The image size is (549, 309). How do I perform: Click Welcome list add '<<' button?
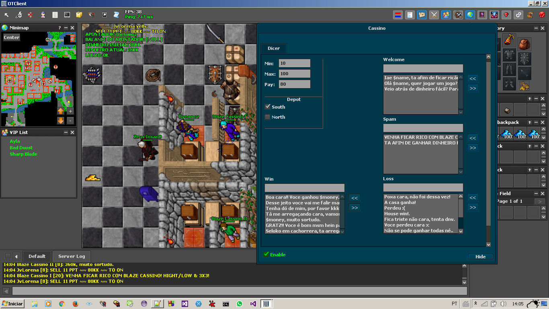[x=473, y=78]
